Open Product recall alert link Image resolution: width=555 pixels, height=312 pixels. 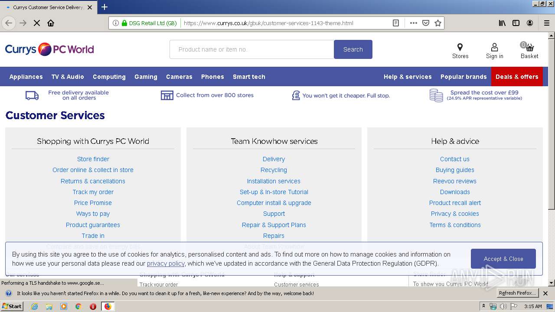pyautogui.click(x=455, y=203)
